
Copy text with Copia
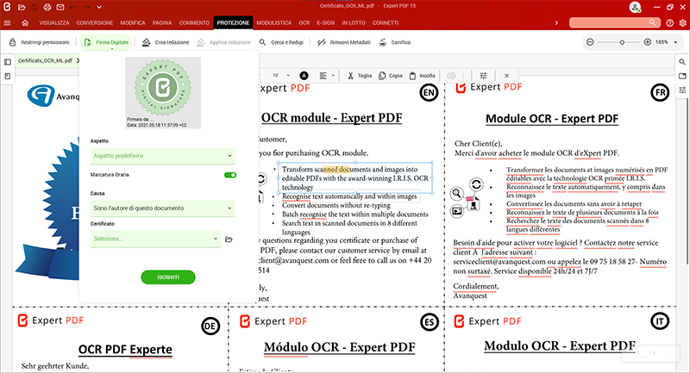[x=391, y=76]
